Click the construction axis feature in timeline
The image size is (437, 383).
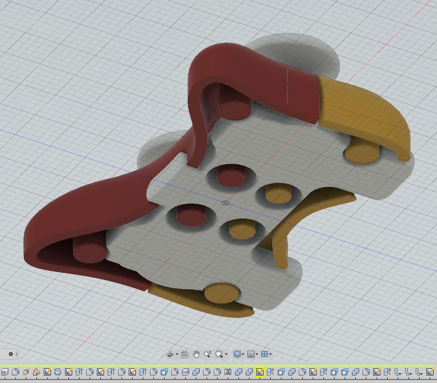(x=26, y=372)
